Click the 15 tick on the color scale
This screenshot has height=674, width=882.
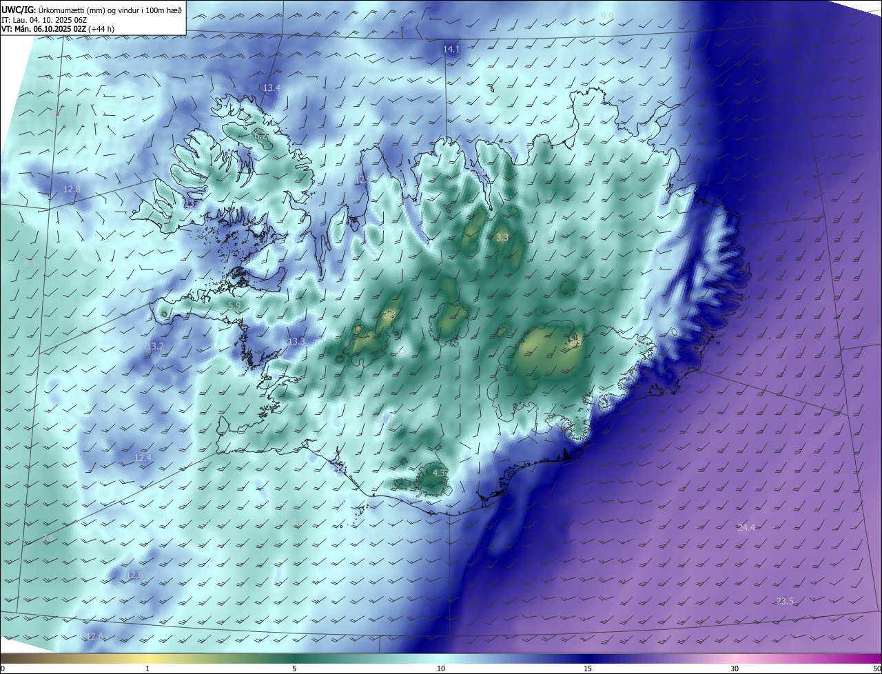click(588, 668)
